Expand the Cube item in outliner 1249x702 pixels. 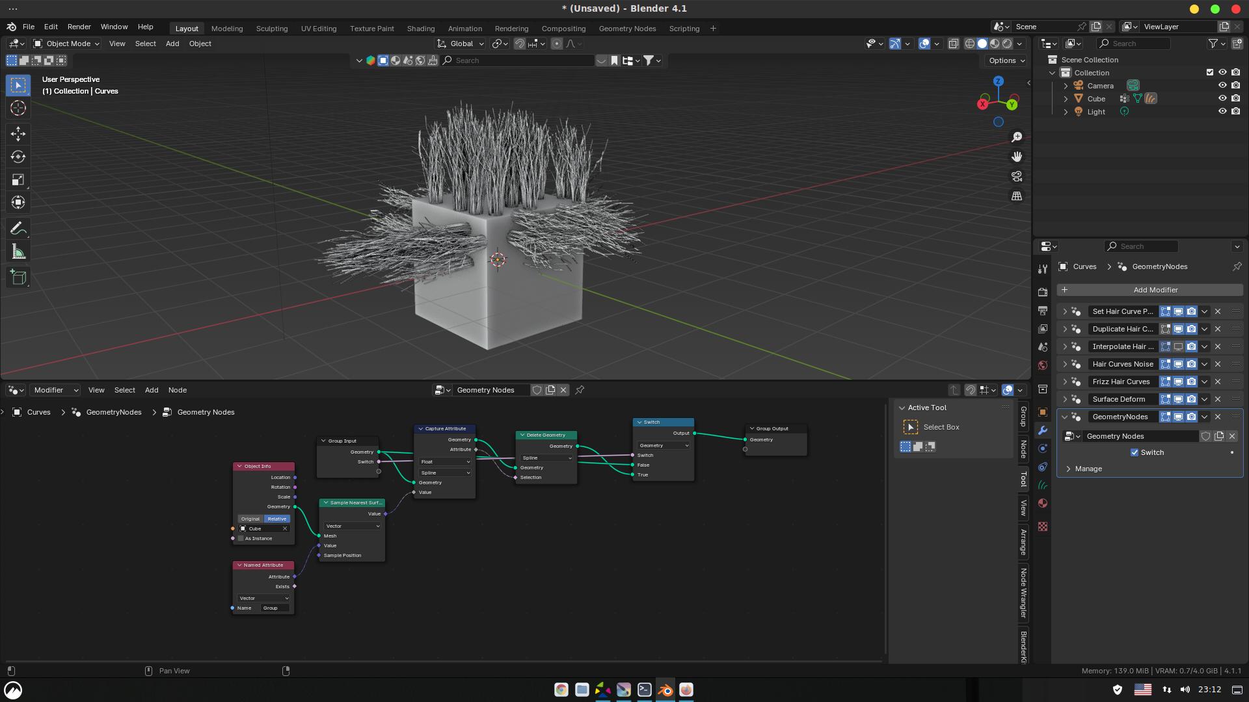pyautogui.click(x=1066, y=99)
